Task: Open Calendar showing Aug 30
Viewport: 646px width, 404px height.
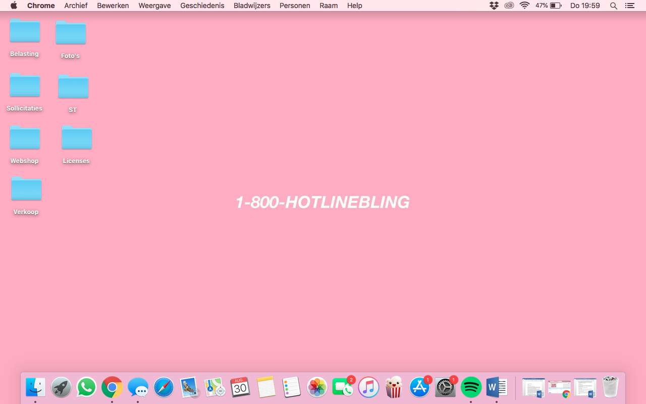Action: 240,387
